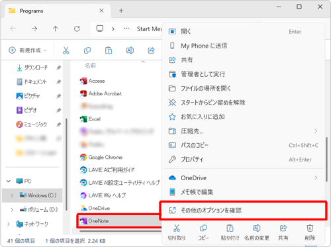Click the ellipsis in the address bar
331x247 pixels.
(x=126, y=28)
